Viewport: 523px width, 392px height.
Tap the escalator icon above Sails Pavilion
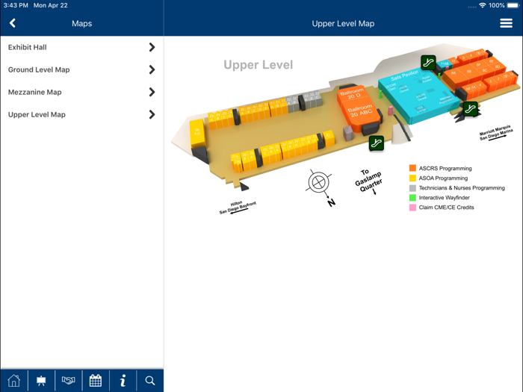pyautogui.click(x=428, y=63)
